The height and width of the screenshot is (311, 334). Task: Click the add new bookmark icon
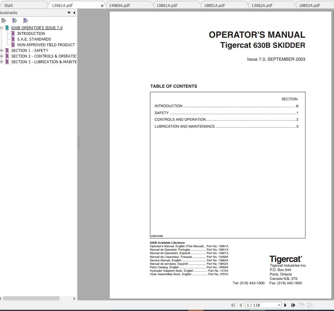point(14,20)
